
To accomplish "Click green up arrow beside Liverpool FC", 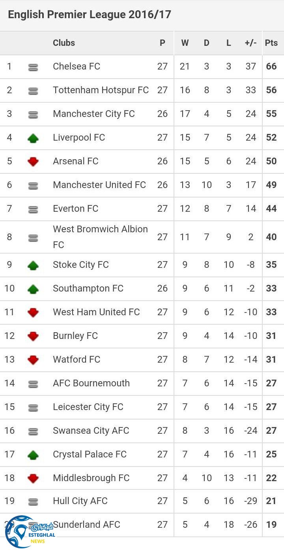I will (33, 138).
